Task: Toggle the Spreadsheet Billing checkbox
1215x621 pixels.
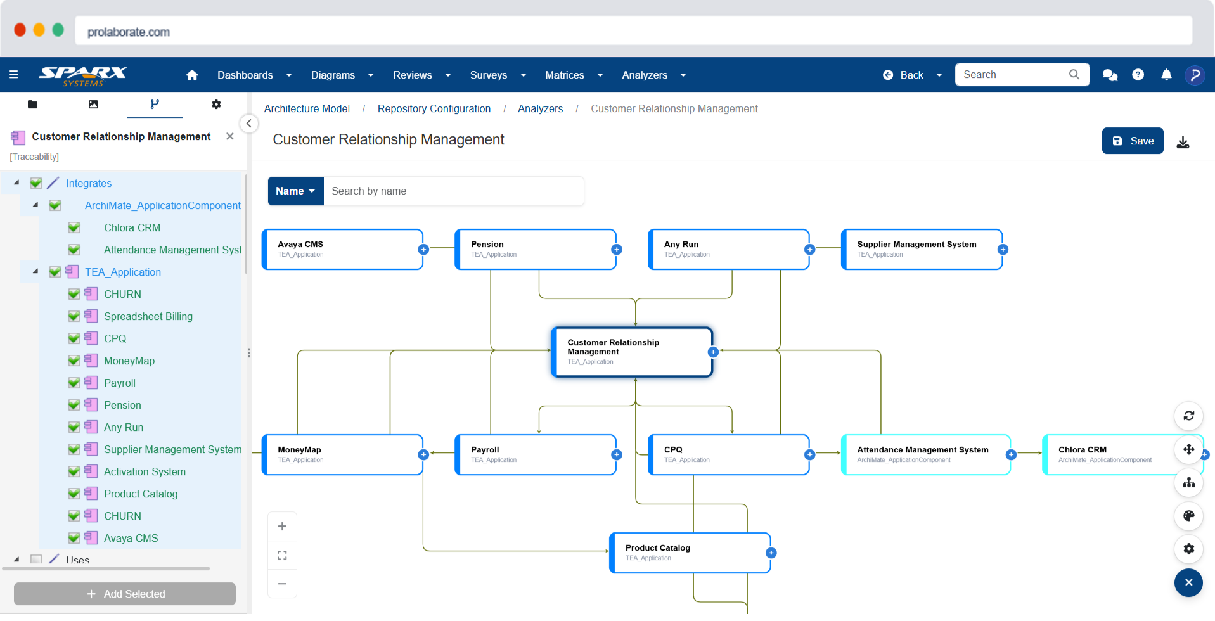Action: pyautogui.click(x=74, y=316)
